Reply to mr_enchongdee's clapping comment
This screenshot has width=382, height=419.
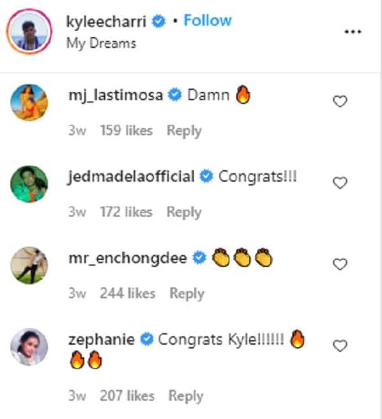pyautogui.click(x=187, y=293)
